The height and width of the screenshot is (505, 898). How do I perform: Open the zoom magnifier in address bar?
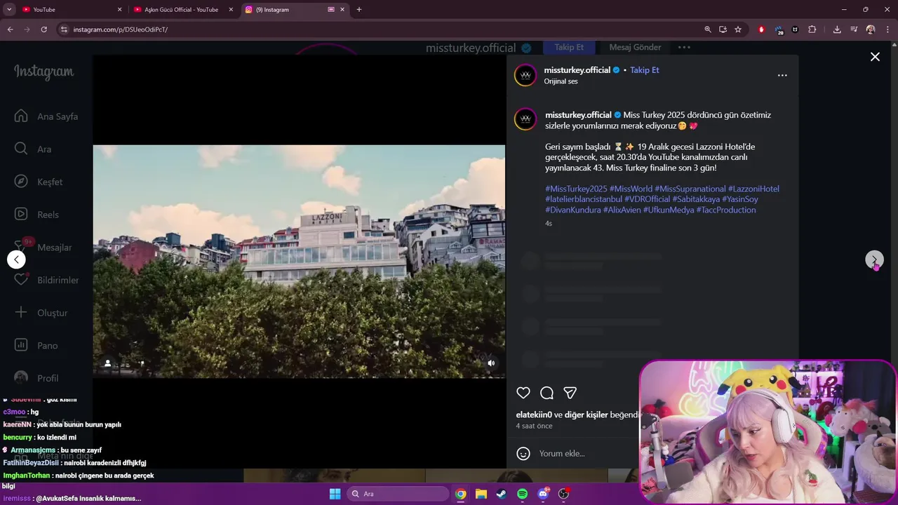(x=708, y=29)
